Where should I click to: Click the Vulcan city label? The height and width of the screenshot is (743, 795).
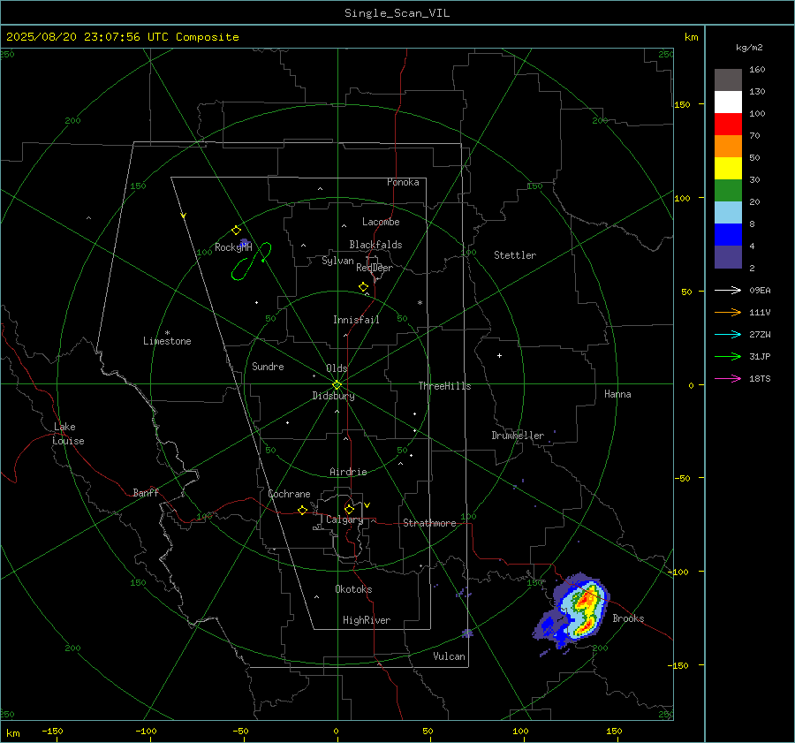[449, 656]
